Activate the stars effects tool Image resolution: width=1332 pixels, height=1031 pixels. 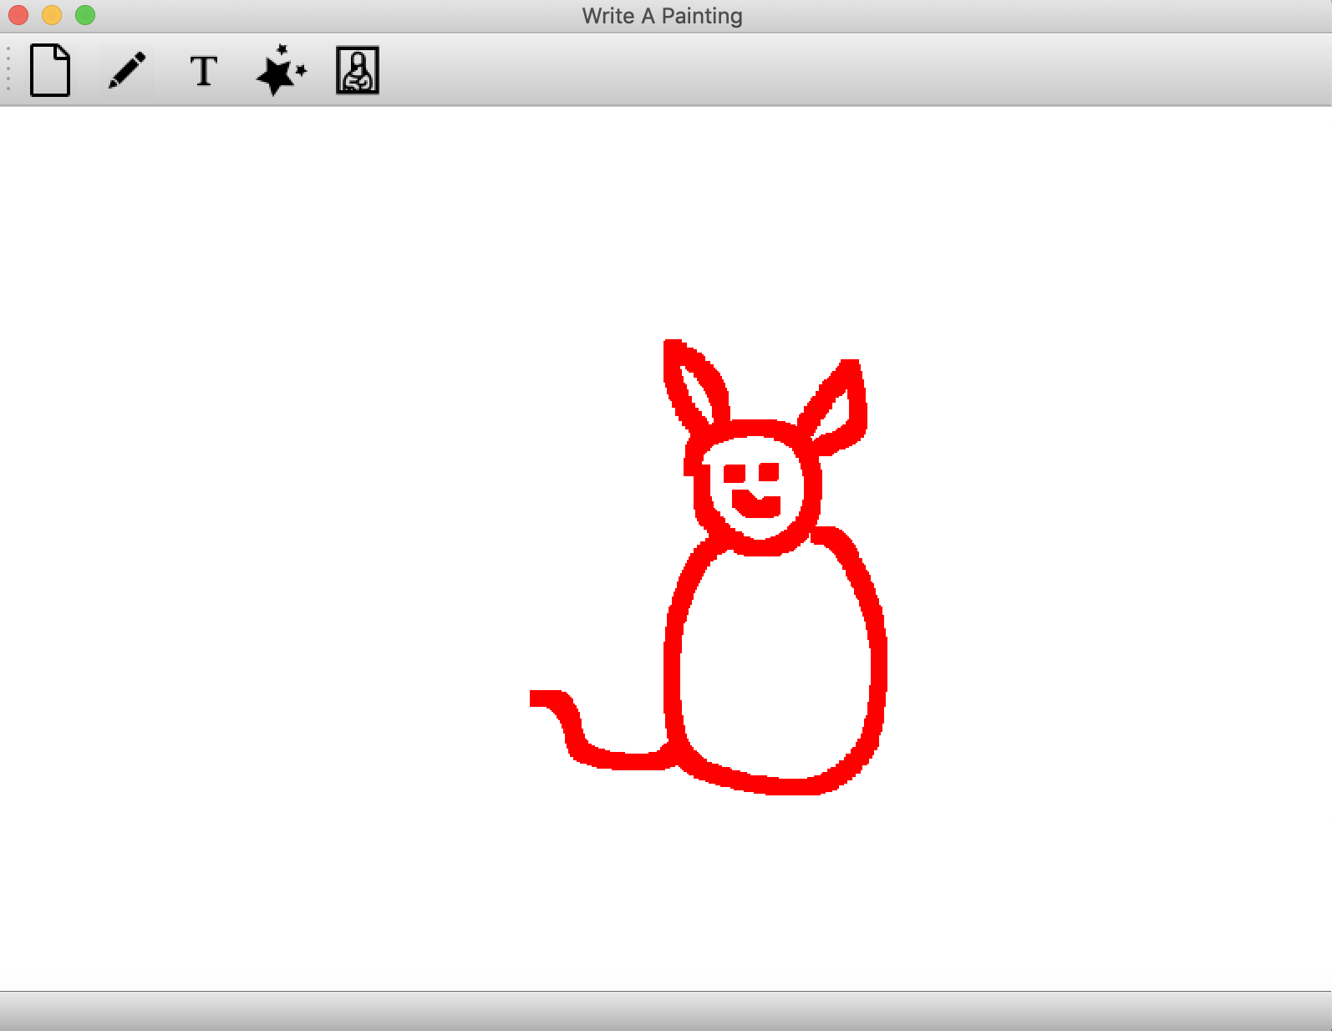click(282, 70)
